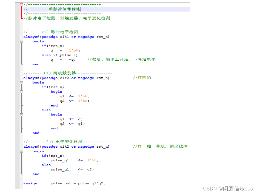257x194 pixels.
Task: Click the assign keyword on the last line
Action: (30, 183)
